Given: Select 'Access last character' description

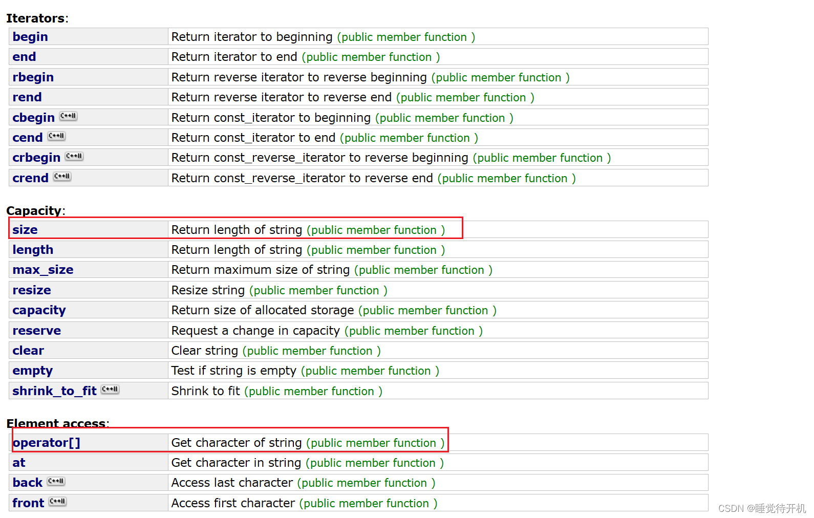Looking at the screenshot, I should 232,483.
